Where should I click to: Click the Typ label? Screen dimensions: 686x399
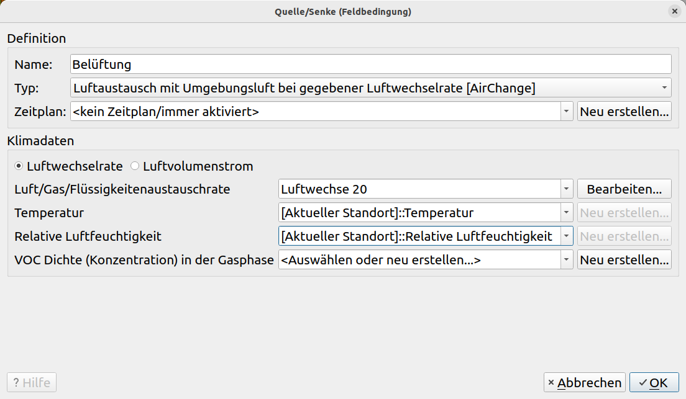(27, 88)
